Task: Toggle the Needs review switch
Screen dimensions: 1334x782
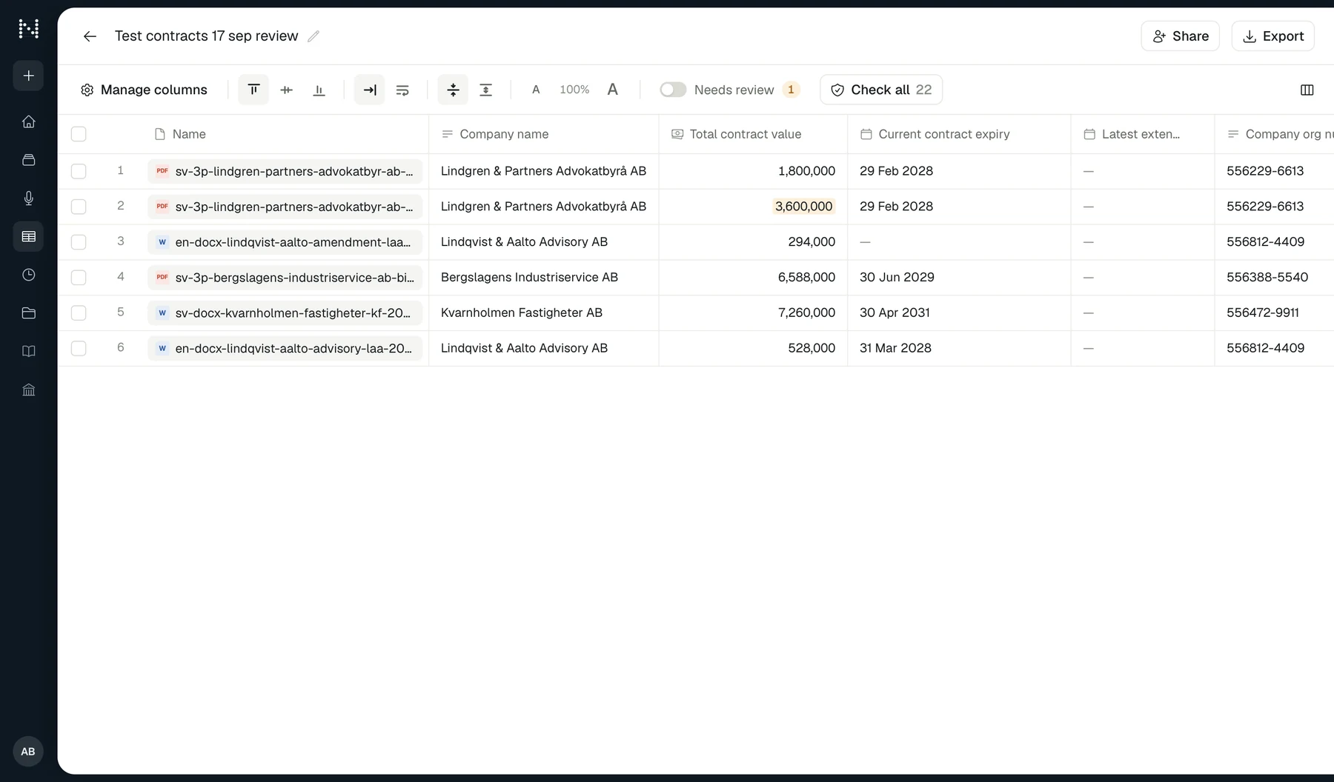Action: tap(673, 90)
